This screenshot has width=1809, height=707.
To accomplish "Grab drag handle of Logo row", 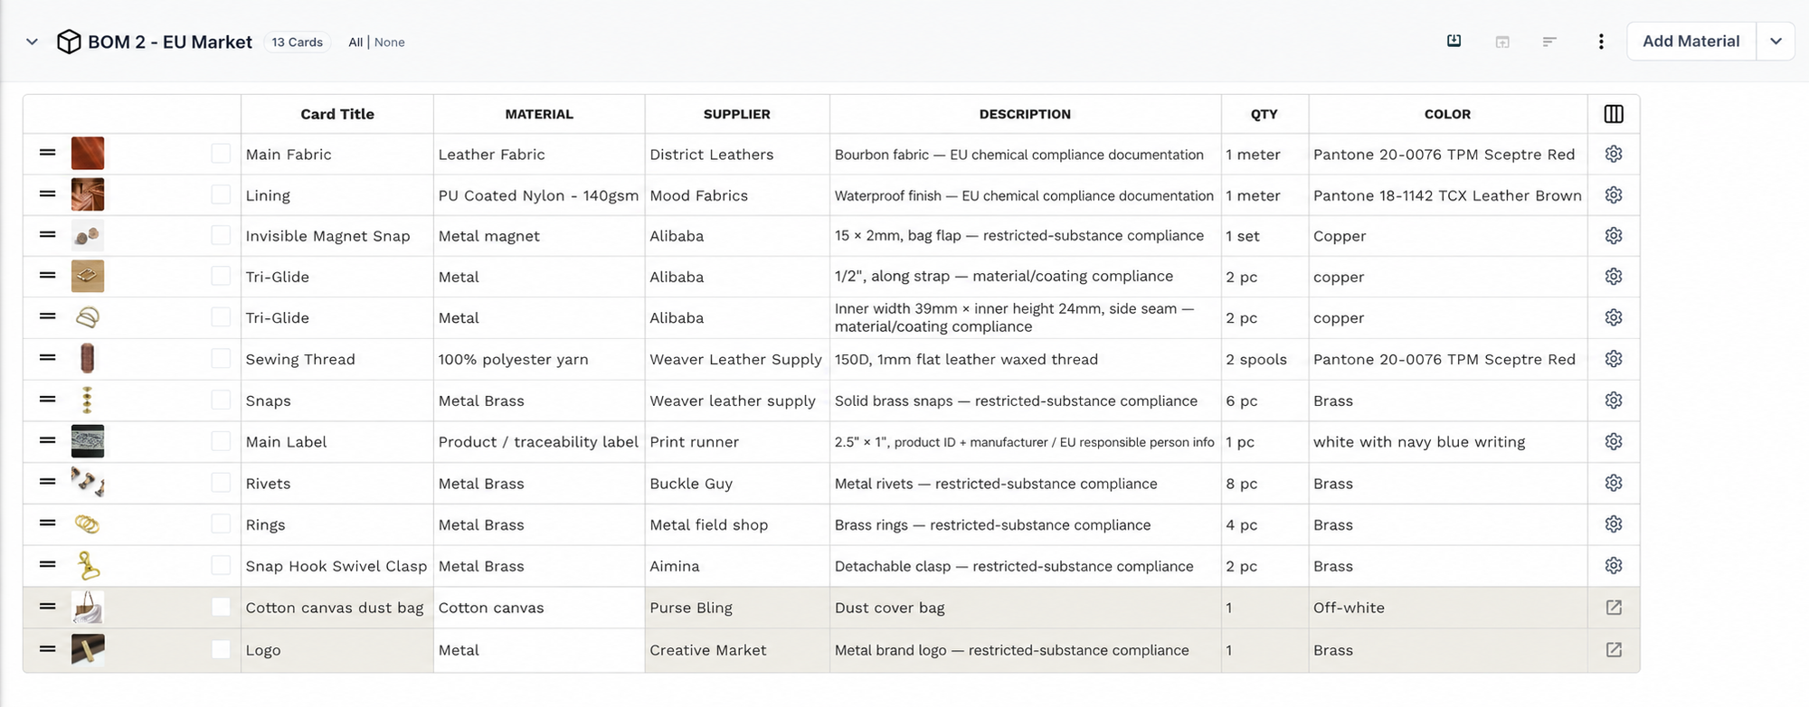I will (x=48, y=649).
